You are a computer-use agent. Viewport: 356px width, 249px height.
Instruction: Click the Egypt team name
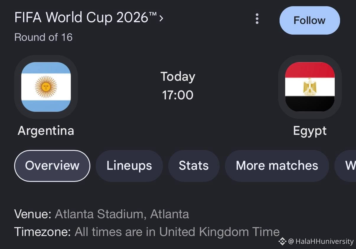310,131
